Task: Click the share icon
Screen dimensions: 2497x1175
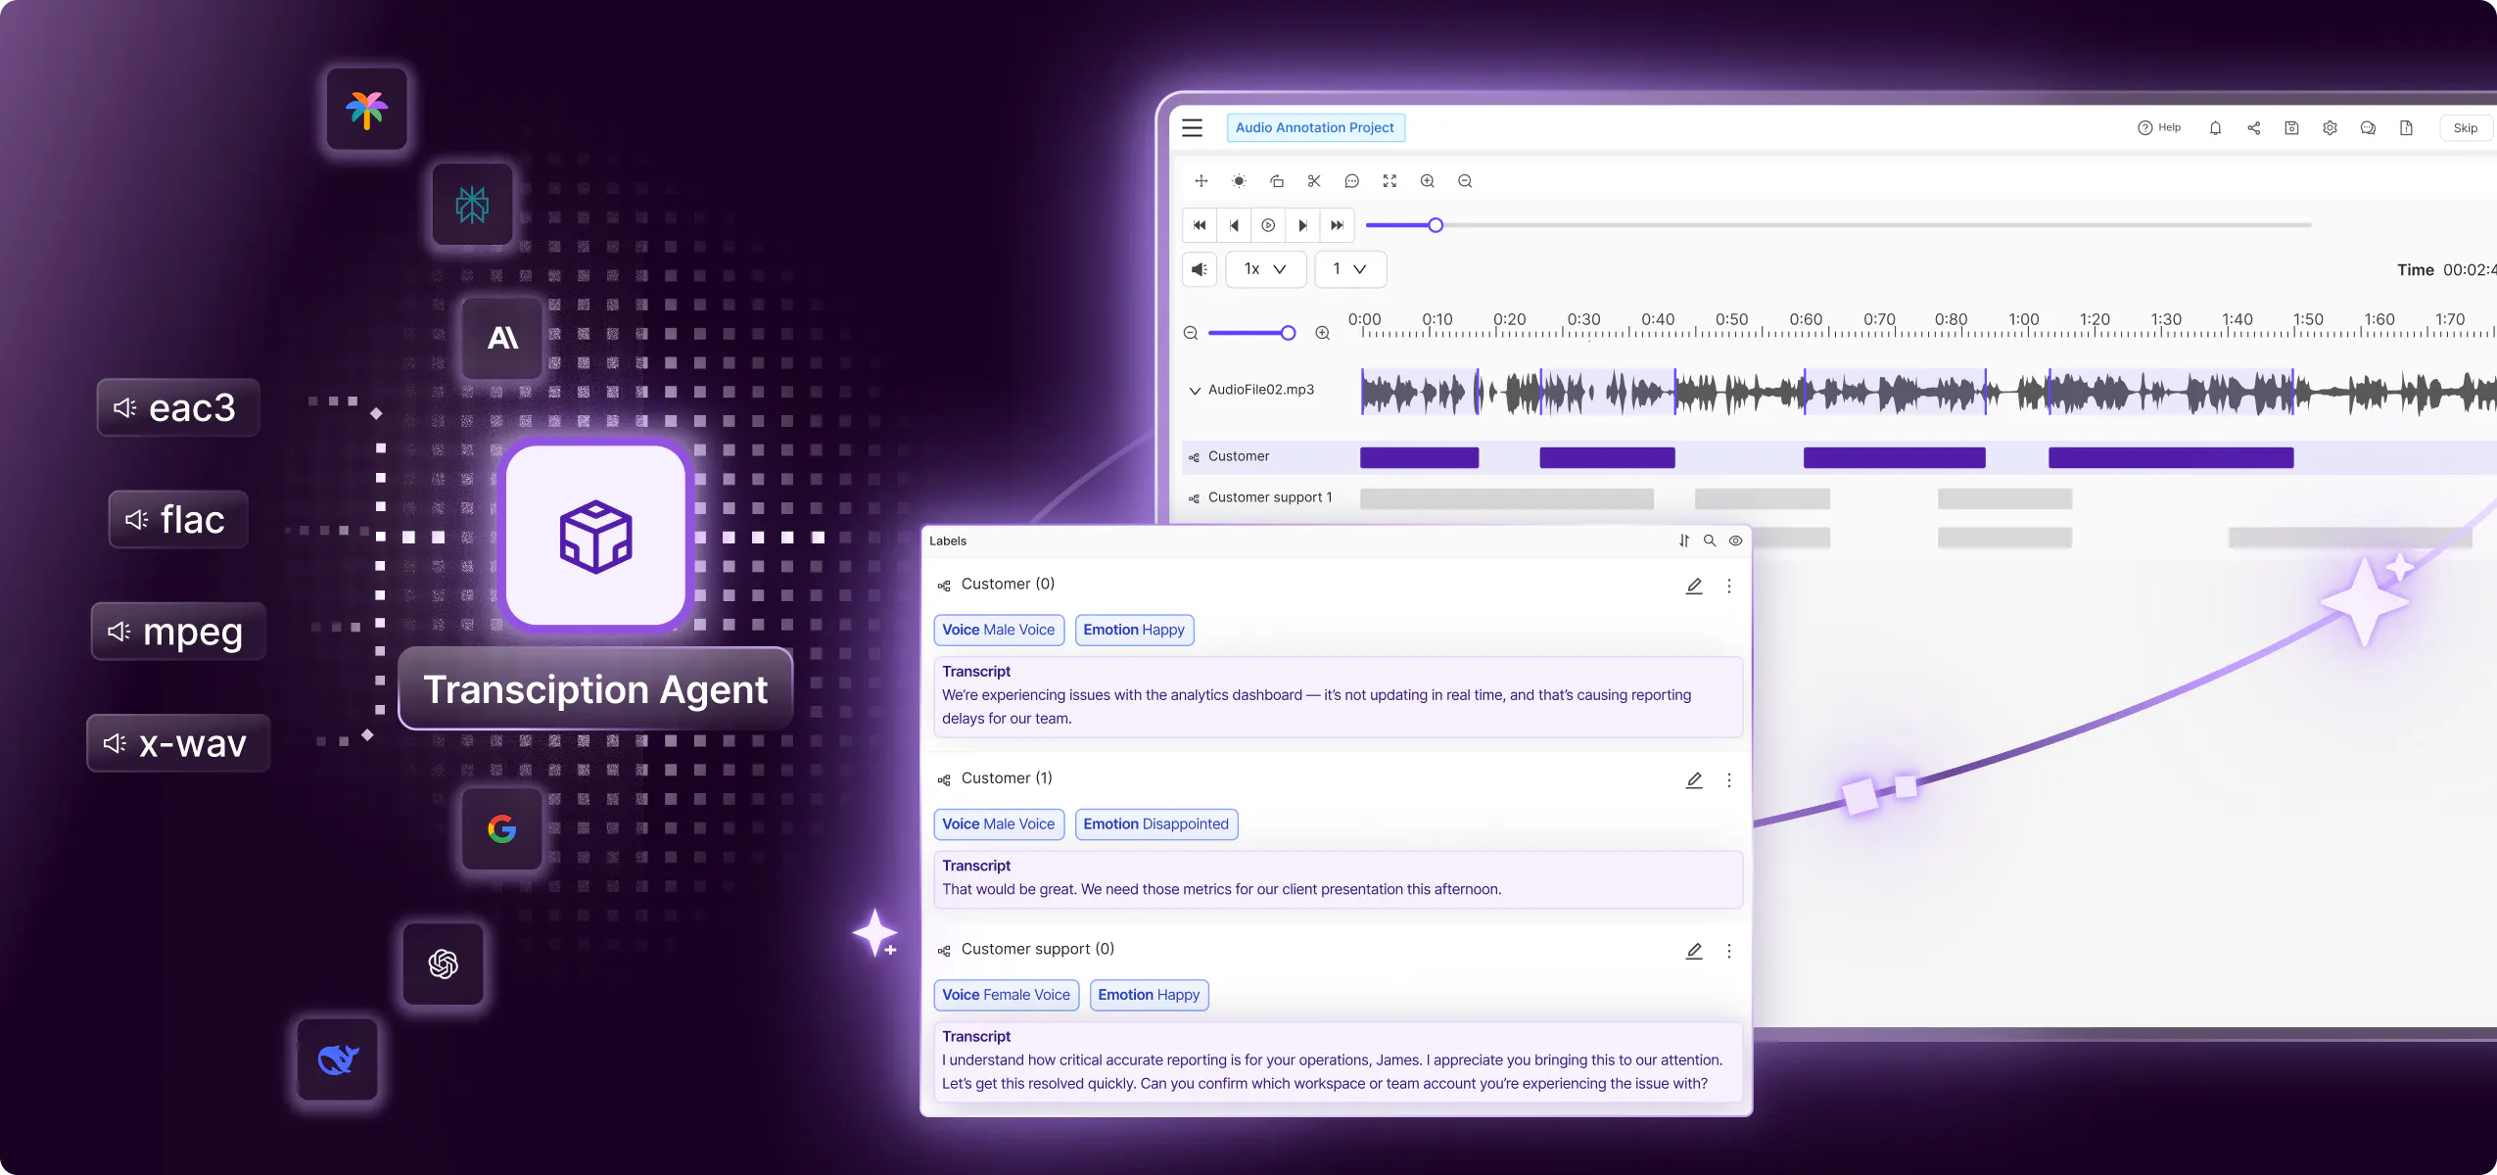Action: tap(2252, 128)
